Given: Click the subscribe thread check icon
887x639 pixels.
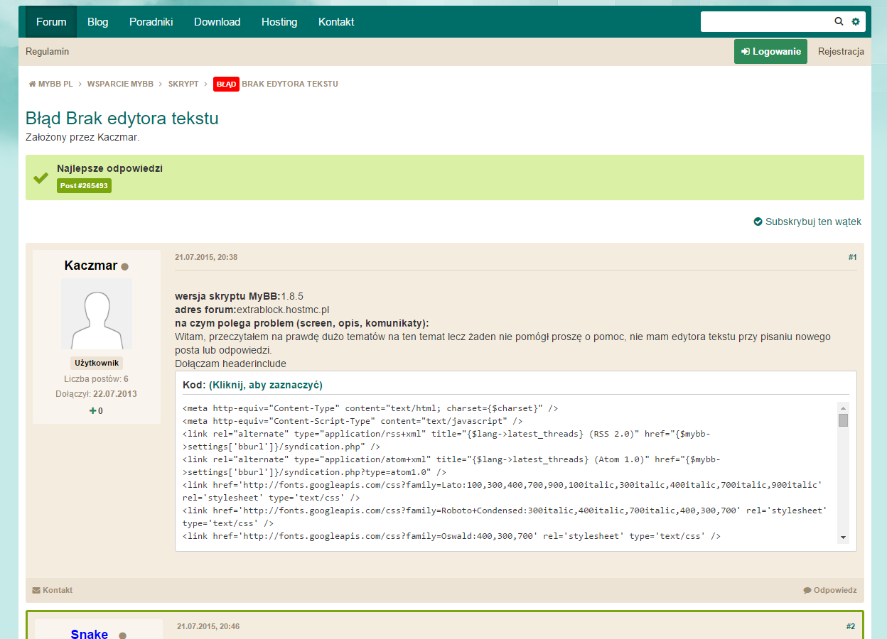Looking at the screenshot, I should pyautogui.click(x=758, y=222).
